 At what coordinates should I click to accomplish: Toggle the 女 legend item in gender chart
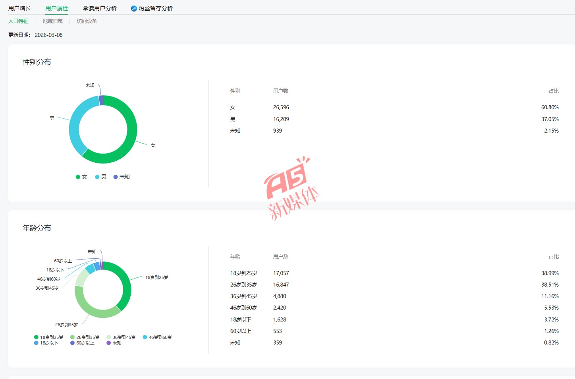pos(81,177)
